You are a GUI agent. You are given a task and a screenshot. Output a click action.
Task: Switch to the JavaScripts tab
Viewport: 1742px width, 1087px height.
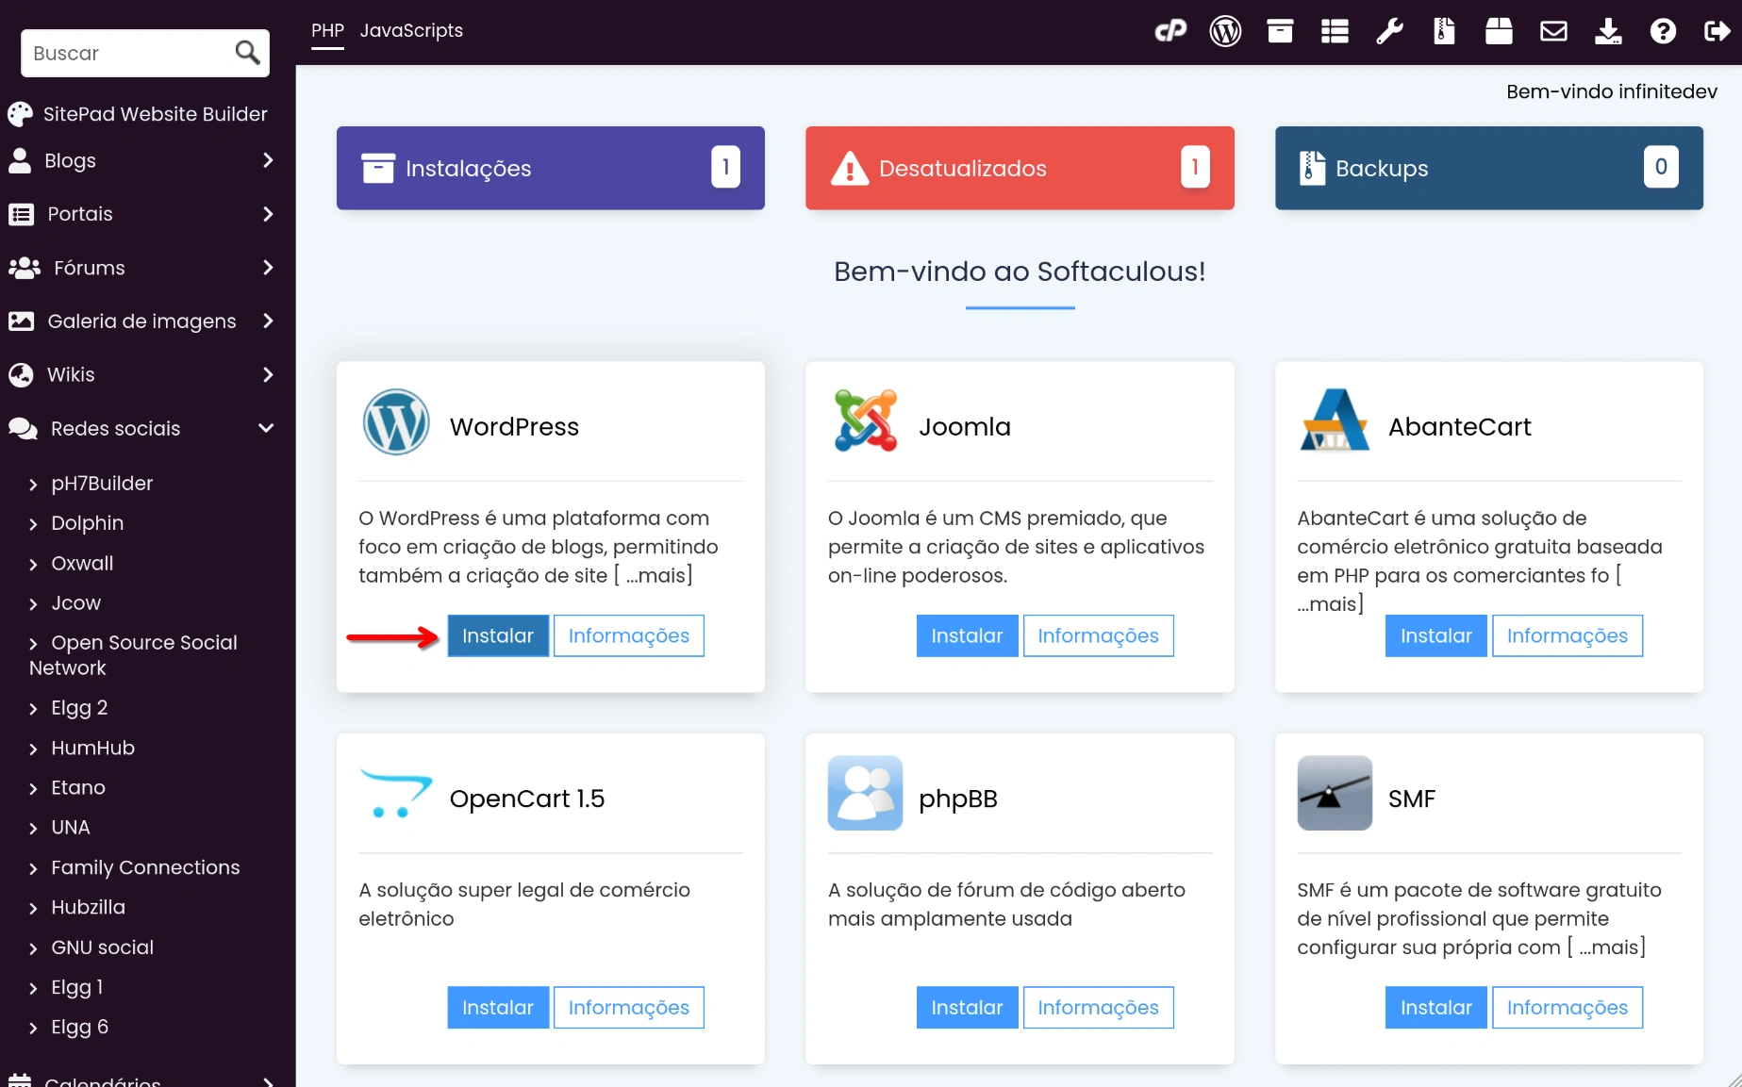click(411, 30)
